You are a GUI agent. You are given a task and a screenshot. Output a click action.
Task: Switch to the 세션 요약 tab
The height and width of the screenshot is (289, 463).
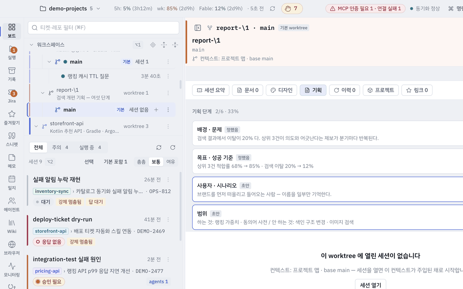tap(211, 90)
